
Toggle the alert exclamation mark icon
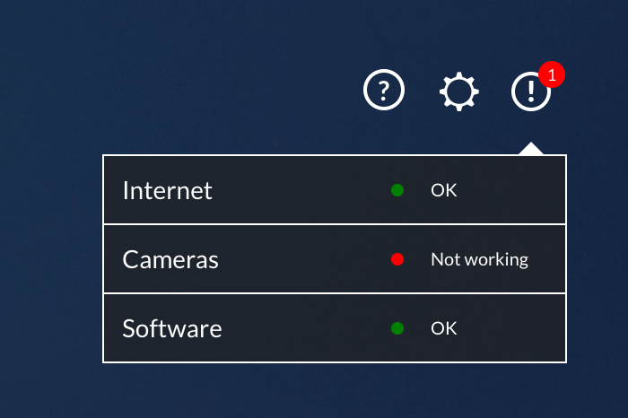click(531, 91)
